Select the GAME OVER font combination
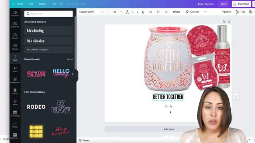The image size is (255, 143). [x=36, y=74]
